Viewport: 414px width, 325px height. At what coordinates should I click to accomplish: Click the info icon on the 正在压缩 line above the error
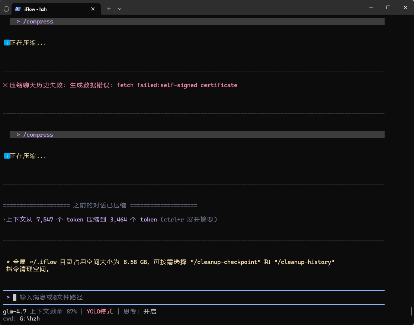tap(7, 43)
